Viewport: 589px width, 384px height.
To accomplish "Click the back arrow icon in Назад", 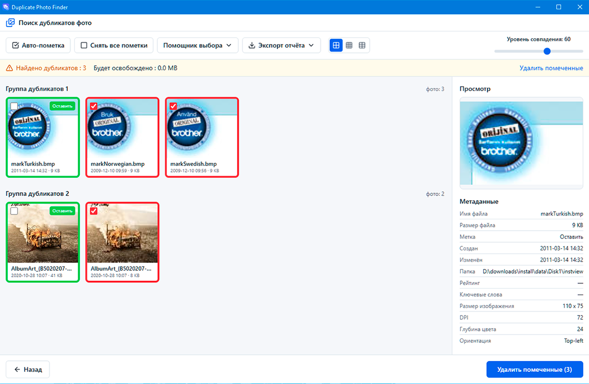I will [x=17, y=370].
